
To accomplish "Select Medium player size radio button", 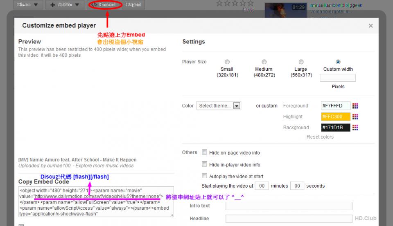I will tap(264, 62).
